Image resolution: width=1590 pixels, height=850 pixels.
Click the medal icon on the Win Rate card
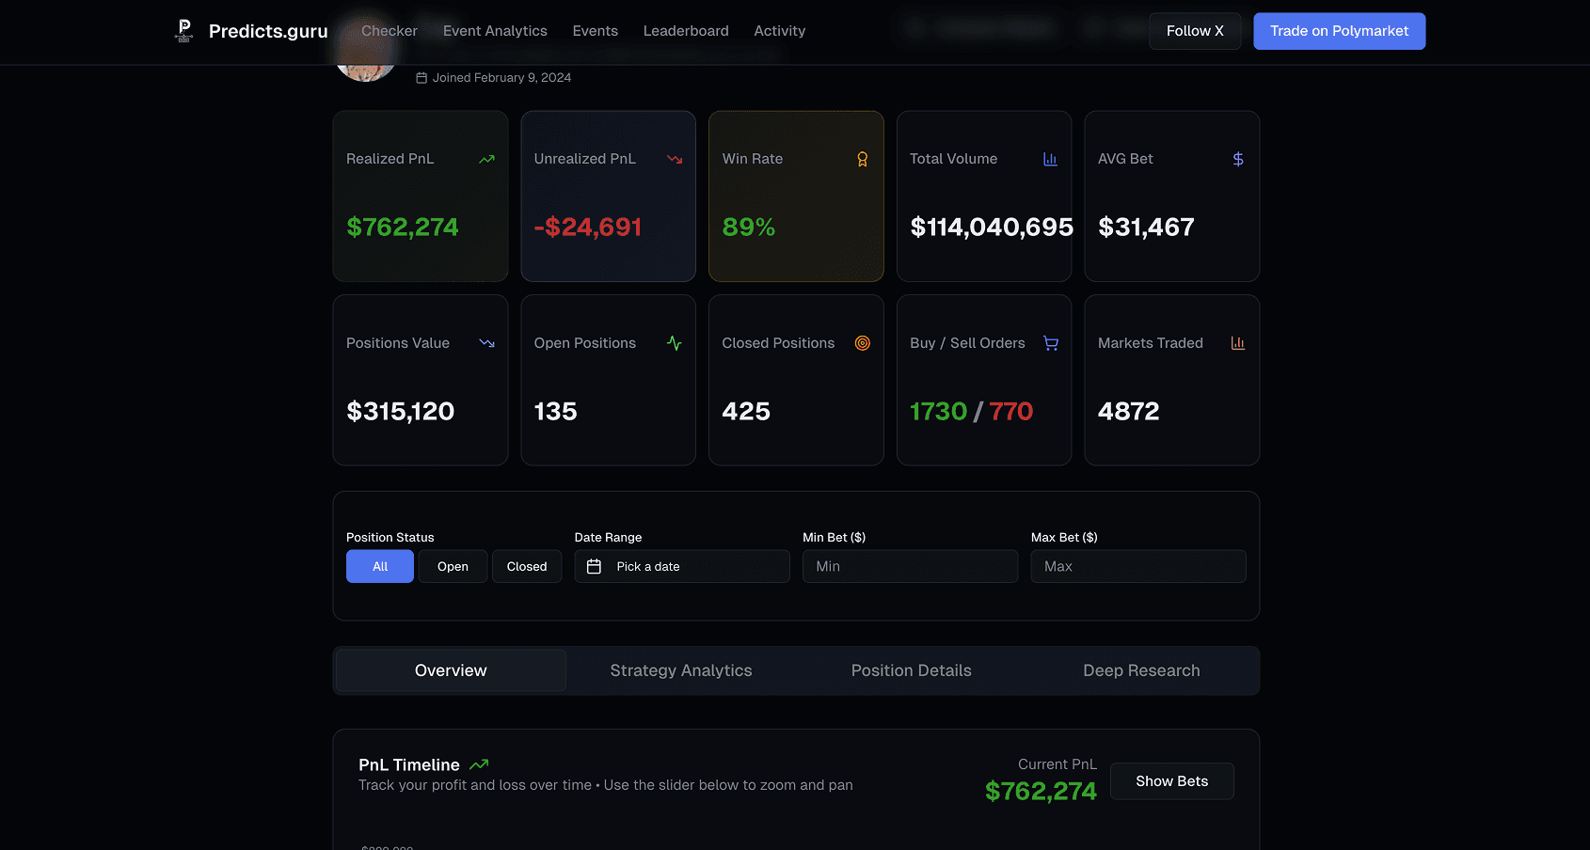863,159
